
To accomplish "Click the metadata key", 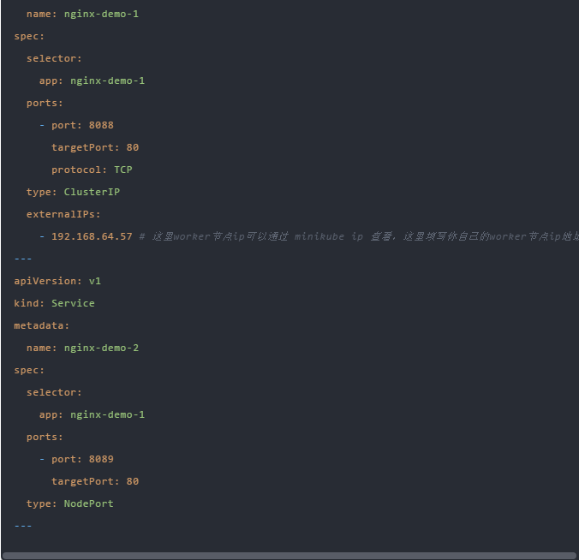I will (42, 325).
